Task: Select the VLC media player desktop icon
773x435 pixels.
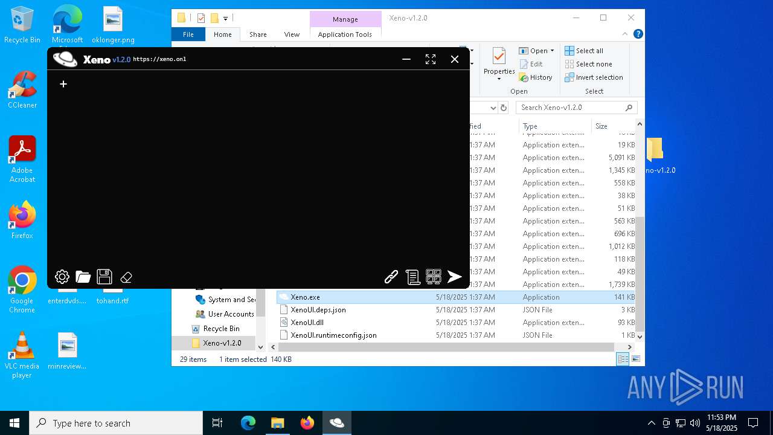Action: point(22,355)
